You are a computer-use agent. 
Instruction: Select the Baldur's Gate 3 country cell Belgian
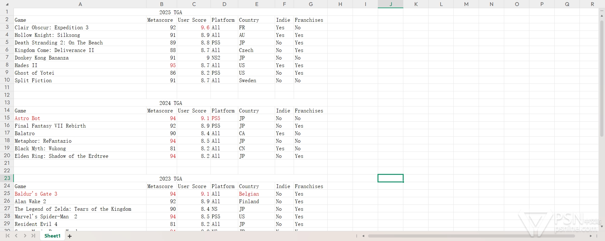(x=249, y=194)
